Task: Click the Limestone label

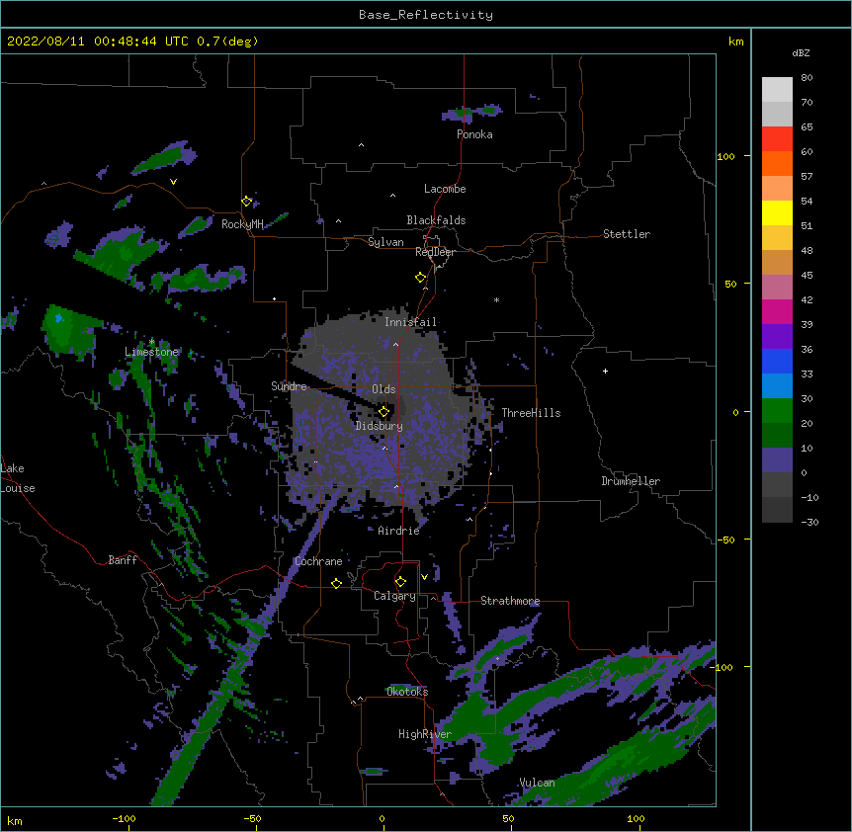Action: (151, 352)
